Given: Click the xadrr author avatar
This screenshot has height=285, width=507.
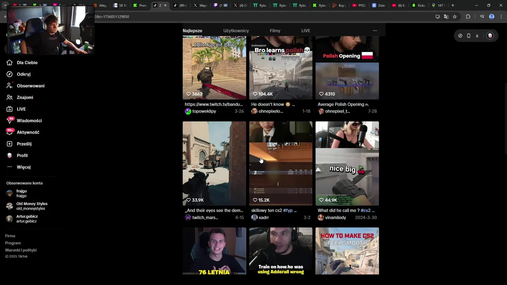Looking at the screenshot, I should 254,217.
